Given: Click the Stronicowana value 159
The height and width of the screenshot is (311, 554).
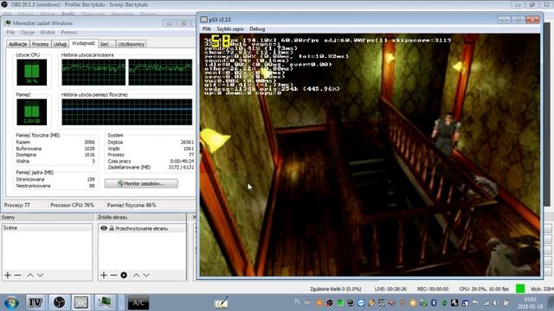Looking at the screenshot, I should pos(91,180).
